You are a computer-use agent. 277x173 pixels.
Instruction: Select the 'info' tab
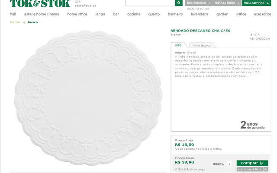pyautogui.click(x=178, y=45)
